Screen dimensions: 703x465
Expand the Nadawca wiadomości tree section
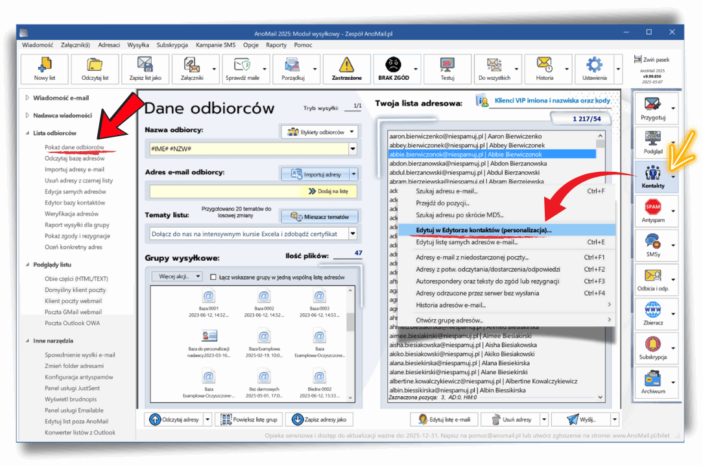[27, 115]
